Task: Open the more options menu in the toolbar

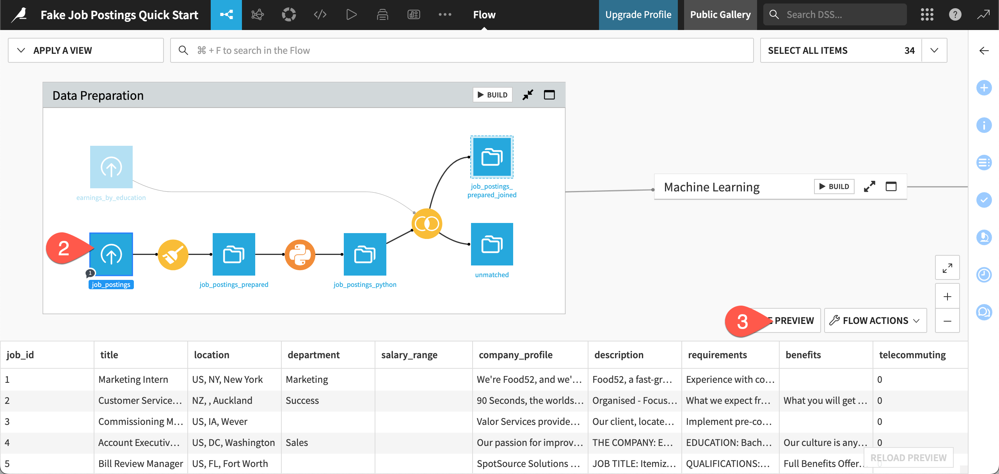Action: click(x=445, y=14)
